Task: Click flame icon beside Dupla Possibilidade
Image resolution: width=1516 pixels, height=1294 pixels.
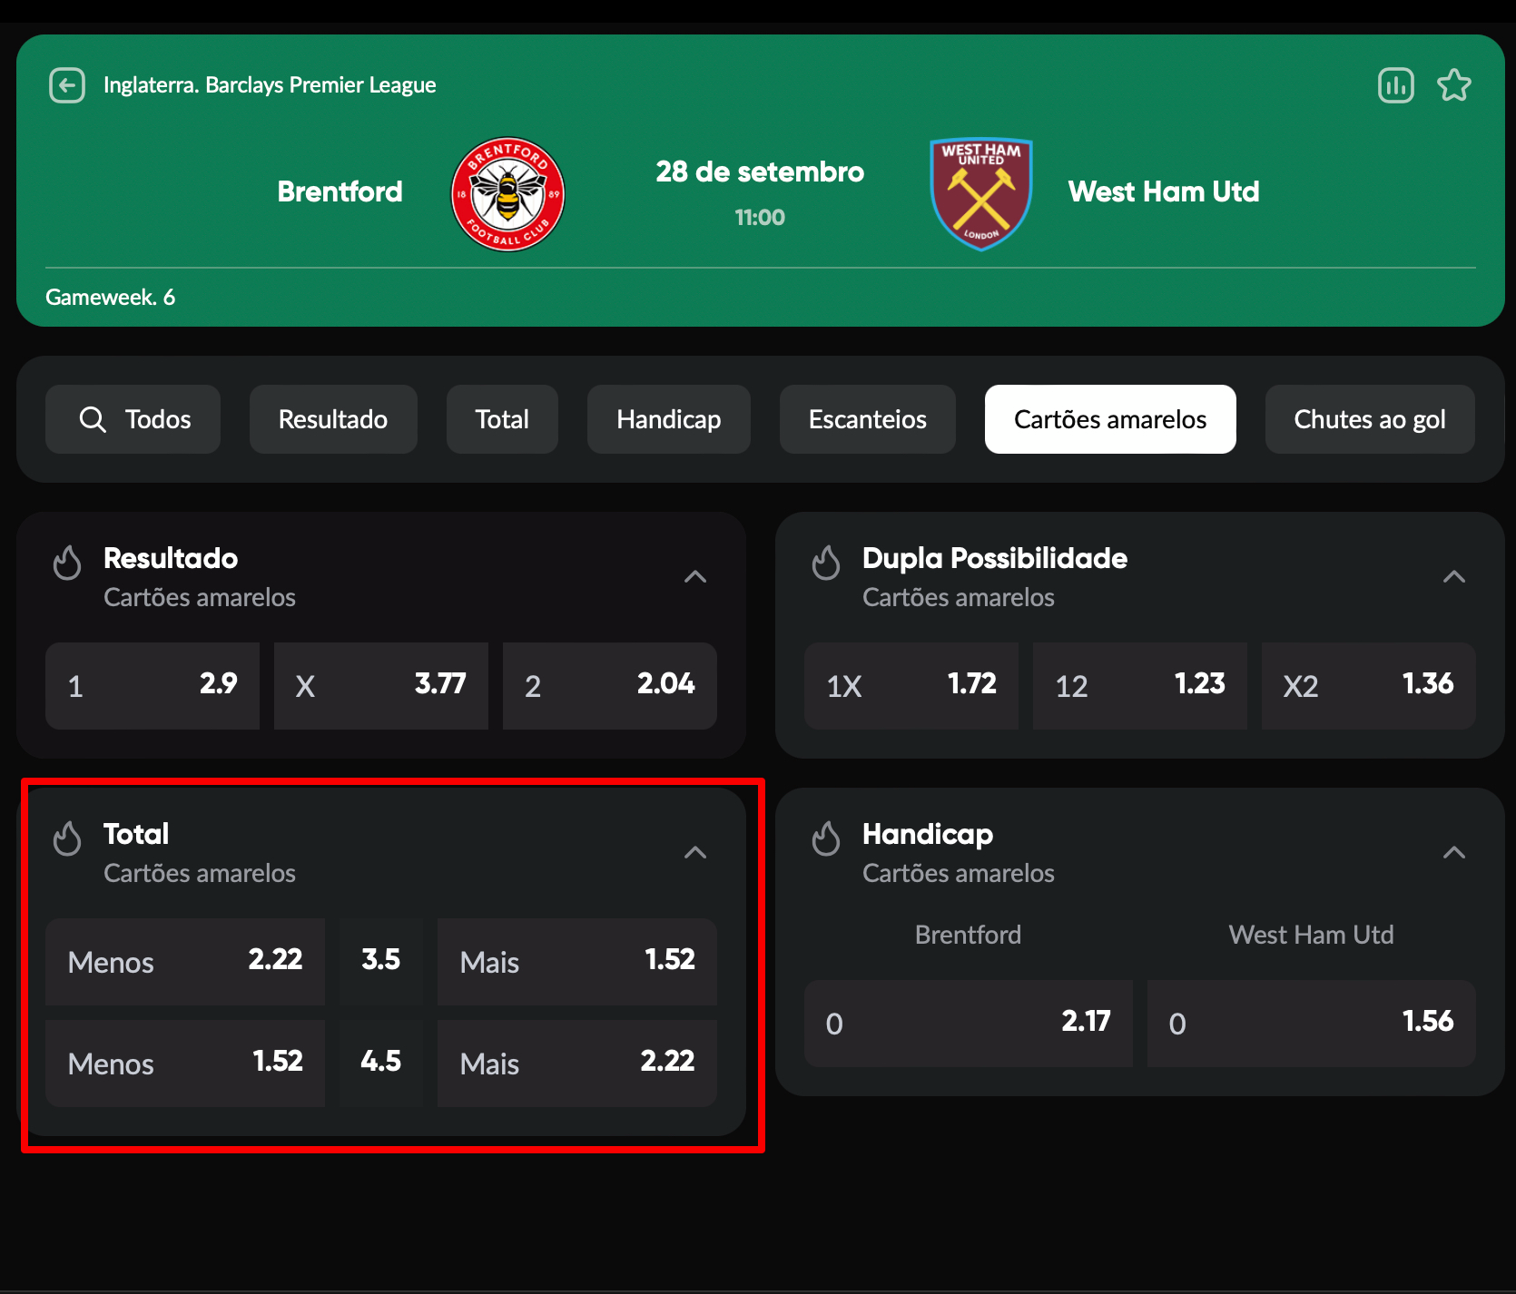Action: tap(826, 562)
